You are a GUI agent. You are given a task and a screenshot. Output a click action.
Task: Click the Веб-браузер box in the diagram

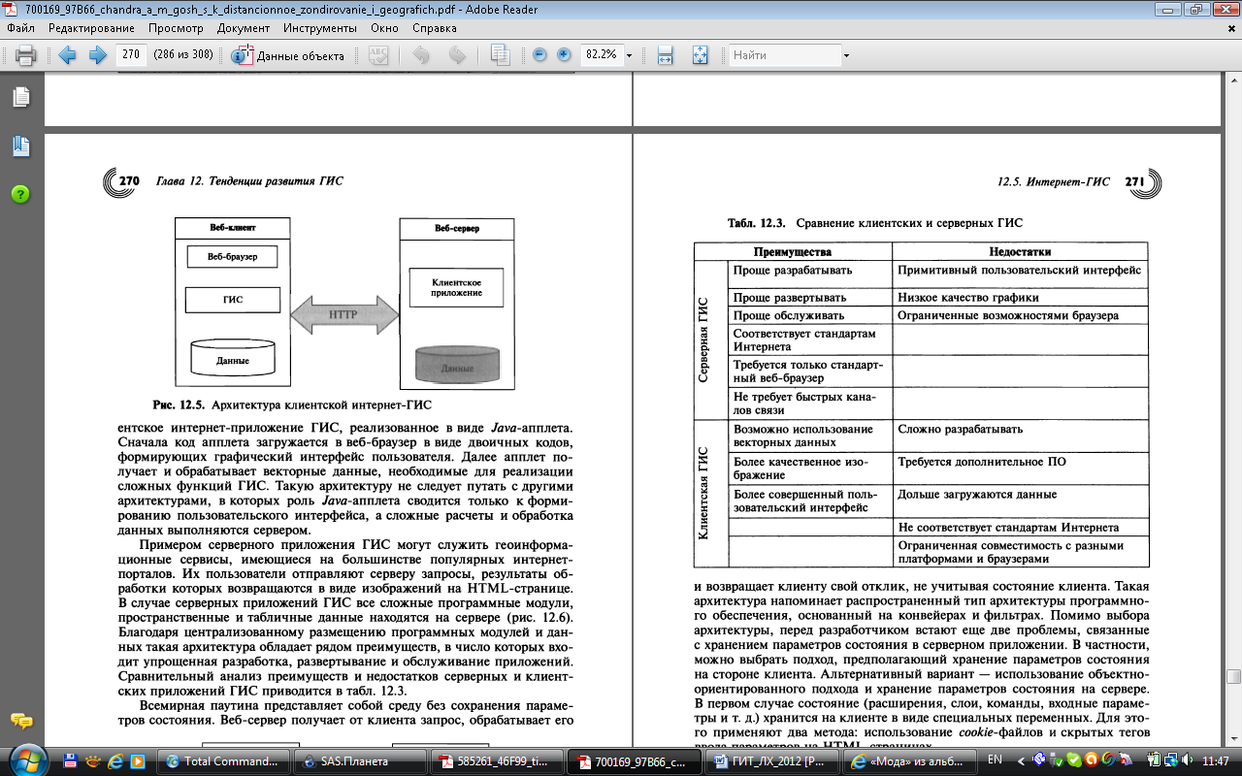(232, 256)
